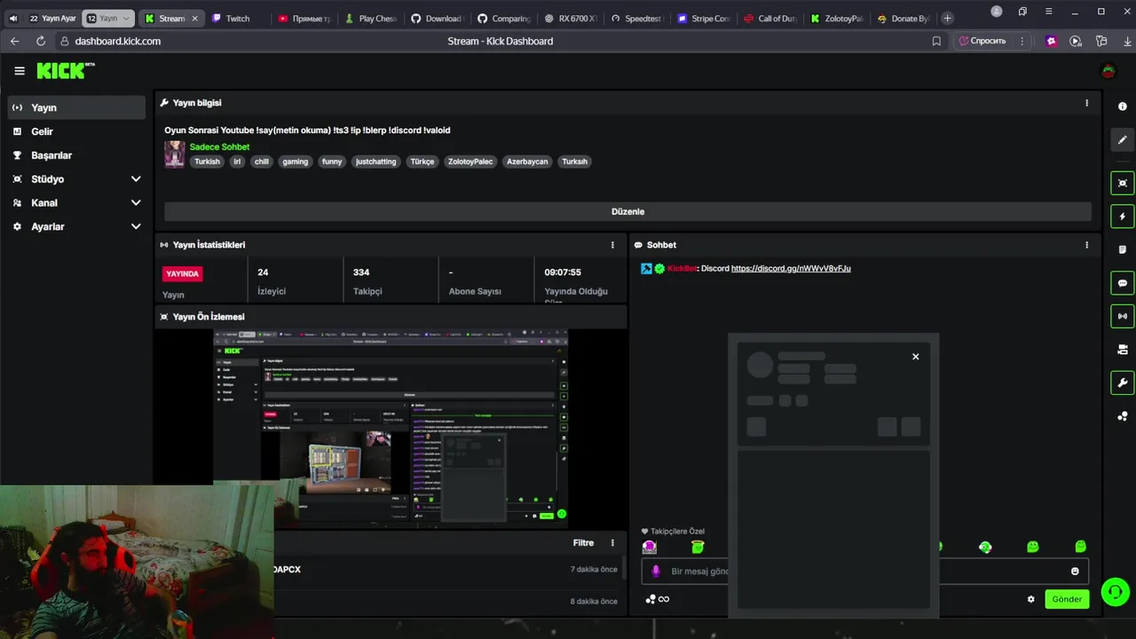Click the Gönder send button
The image size is (1136, 639).
[x=1067, y=599]
